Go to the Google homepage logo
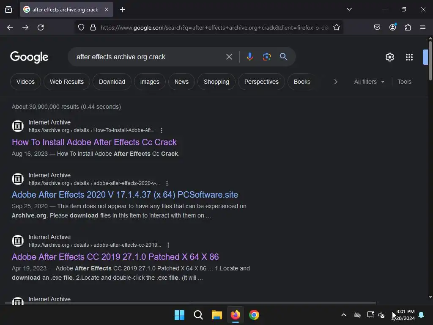Image resolution: width=433 pixels, height=325 pixels. coord(29,57)
